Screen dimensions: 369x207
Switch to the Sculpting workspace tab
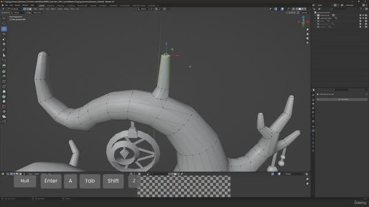tap(60, 5)
